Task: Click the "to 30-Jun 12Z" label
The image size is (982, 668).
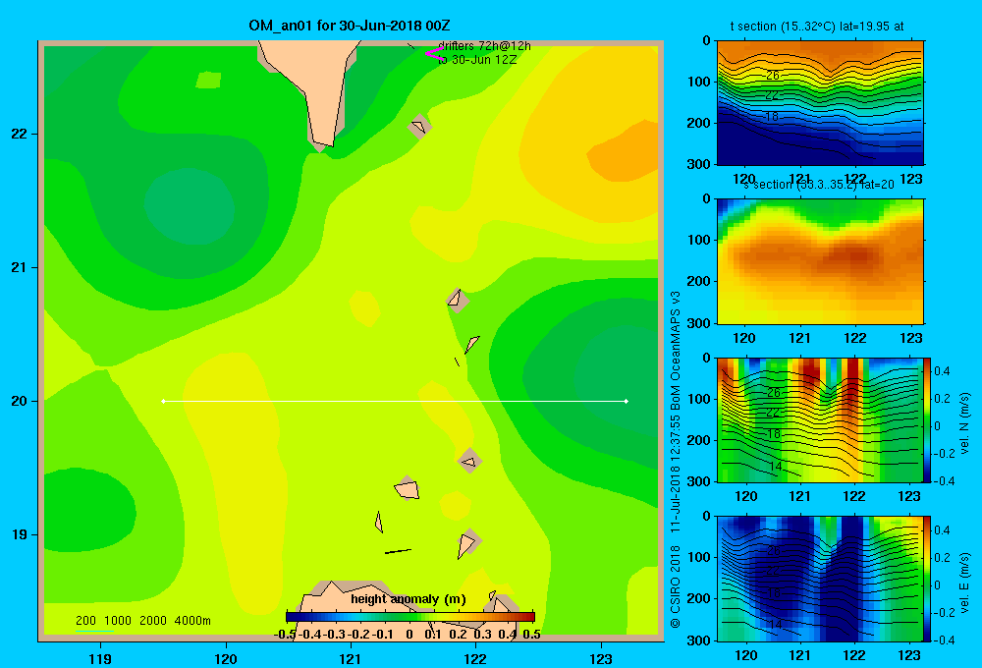Action: tap(477, 60)
